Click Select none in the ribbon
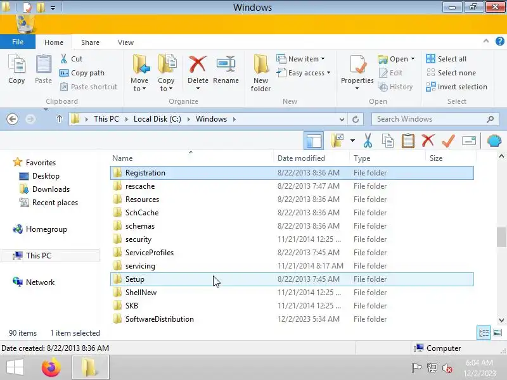507x380 pixels. (x=451, y=73)
